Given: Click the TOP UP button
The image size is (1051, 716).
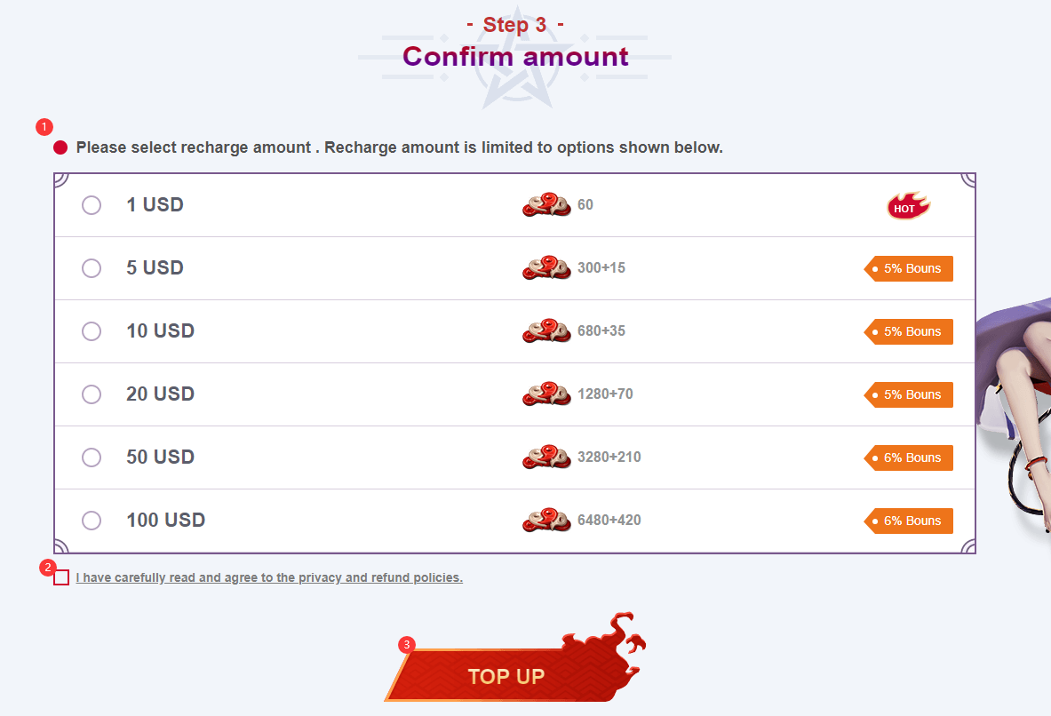Looking at the screenshot, I should 506,675.
